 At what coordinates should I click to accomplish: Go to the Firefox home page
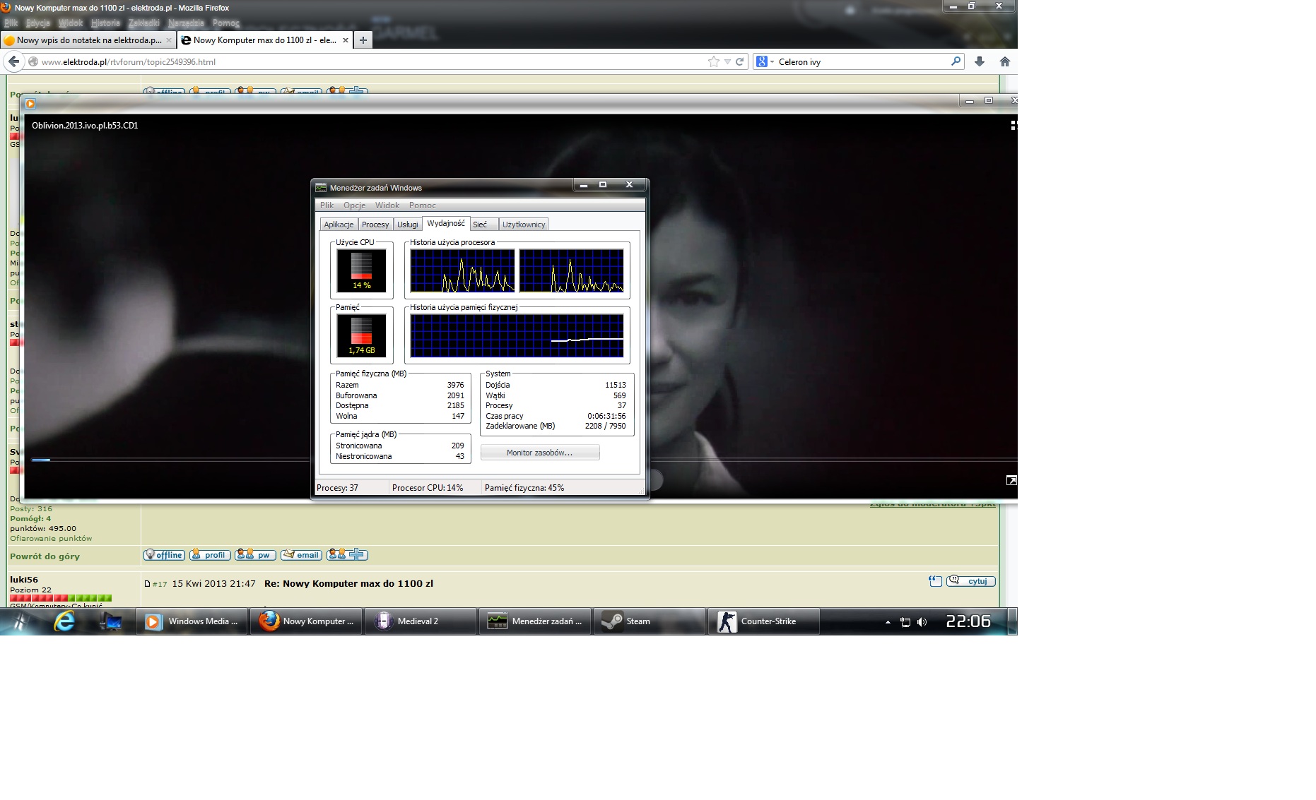point(1004,61)
